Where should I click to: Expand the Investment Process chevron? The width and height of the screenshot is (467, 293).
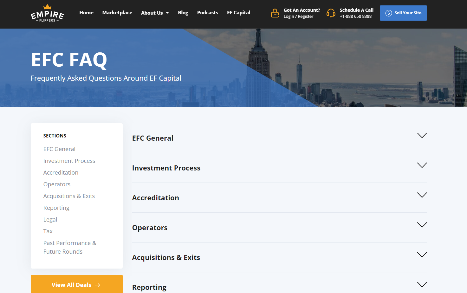(x=422, y=165)
